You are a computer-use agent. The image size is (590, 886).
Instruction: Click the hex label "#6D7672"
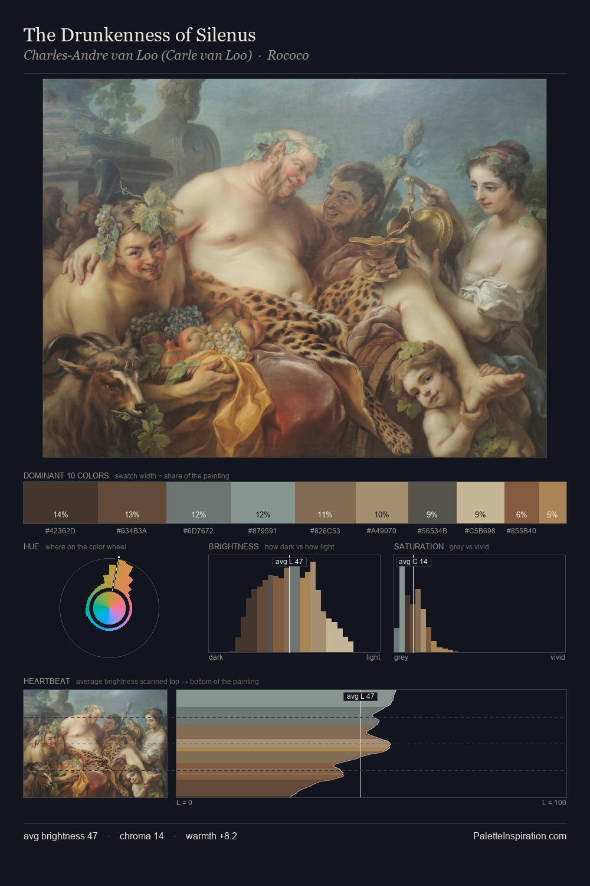pos(199,531)
